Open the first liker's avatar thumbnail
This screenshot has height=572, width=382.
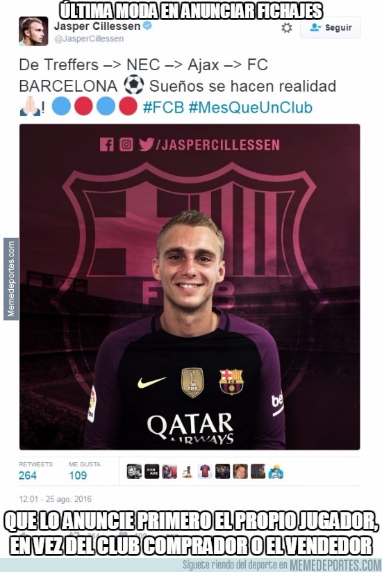[134, 471]
